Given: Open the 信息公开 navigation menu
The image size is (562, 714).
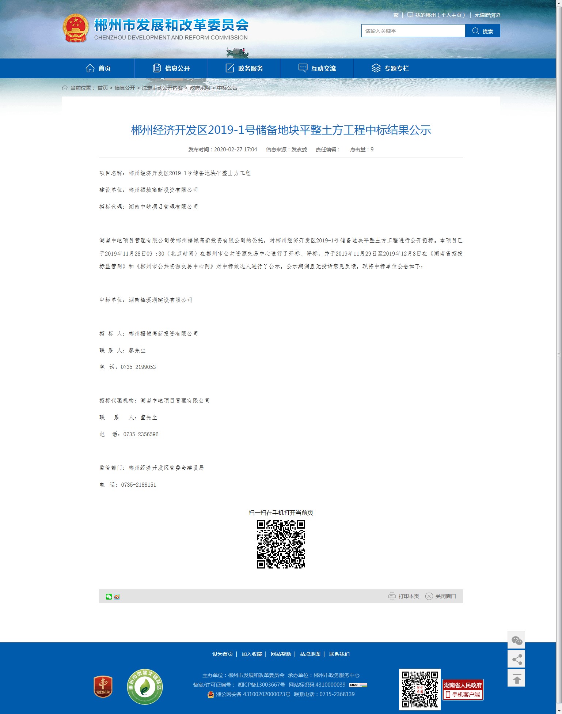Looking at the screenshot, I should (x=171, y=68).
